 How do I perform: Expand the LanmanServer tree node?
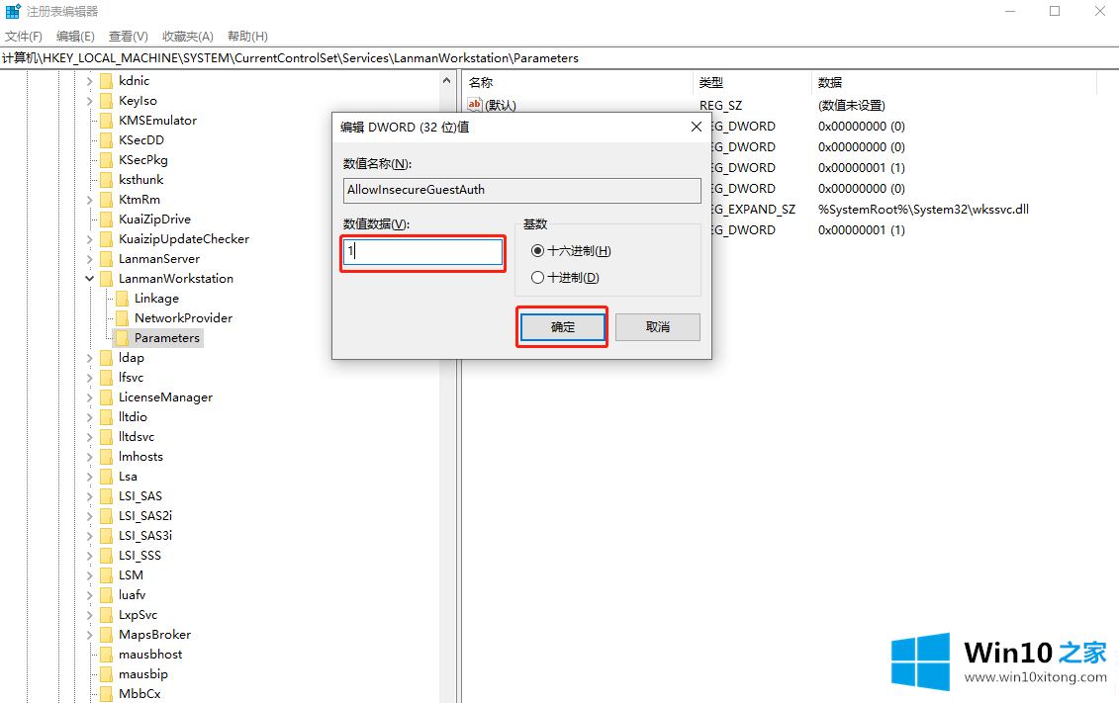pos(90,259)
